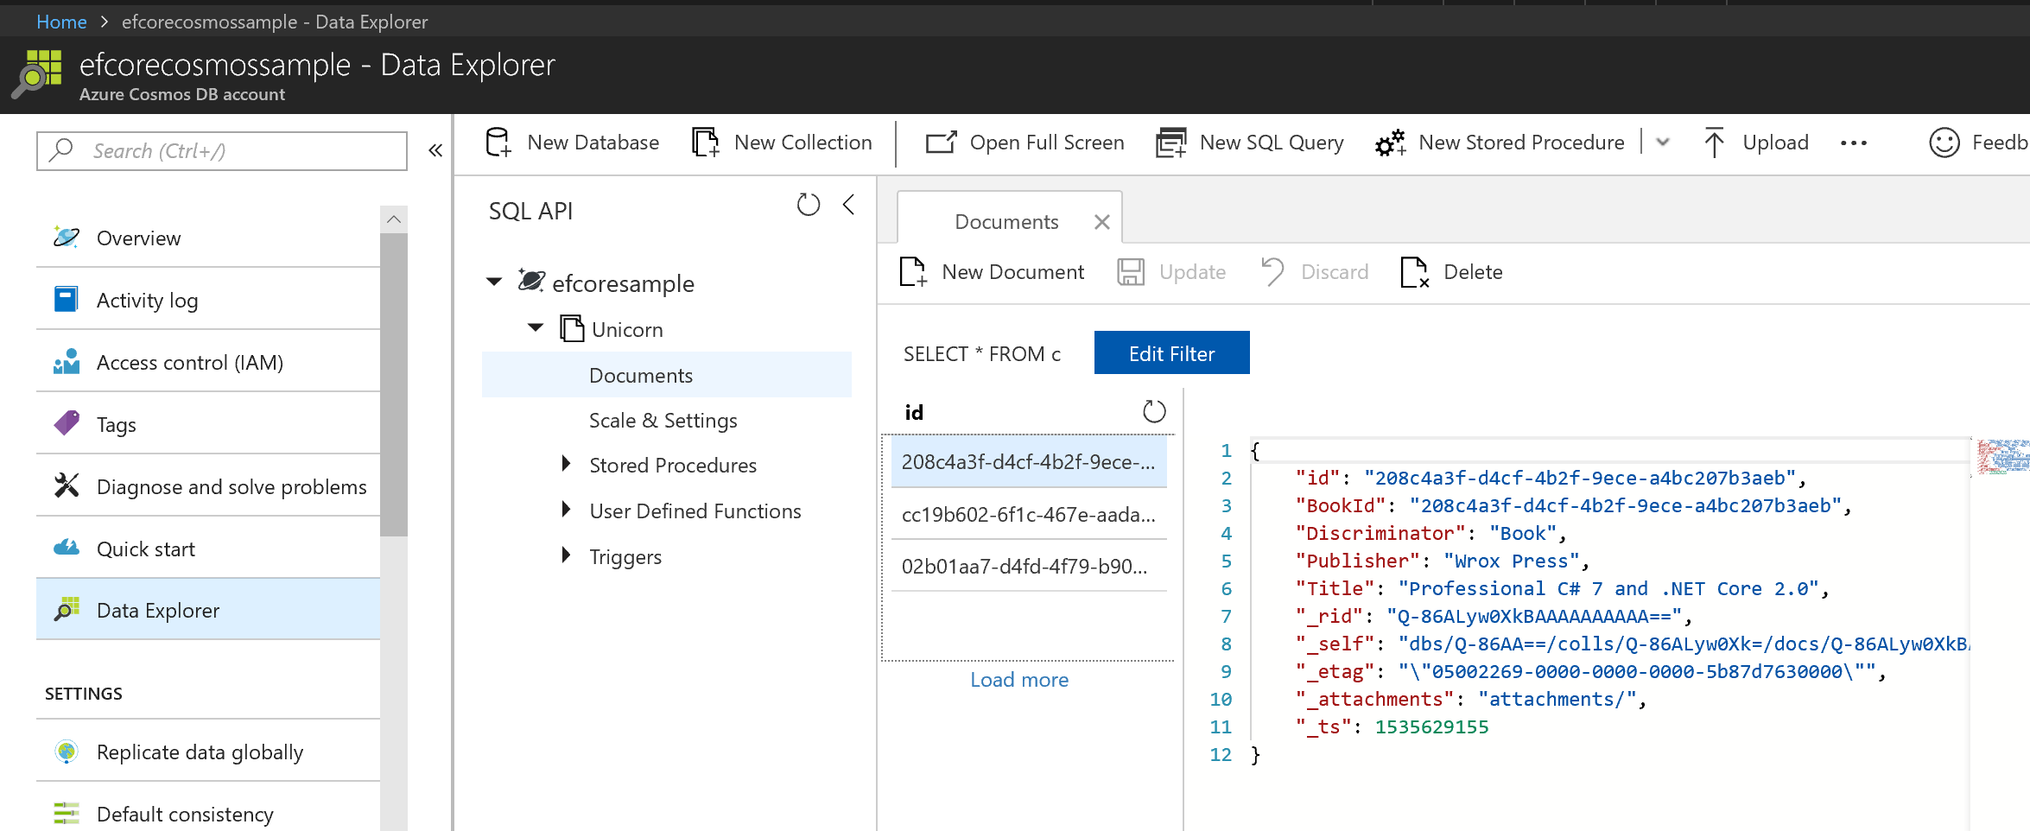Screen dimensions: 2030x831
Task: Click the New Document icon
Action: (913, 272)
